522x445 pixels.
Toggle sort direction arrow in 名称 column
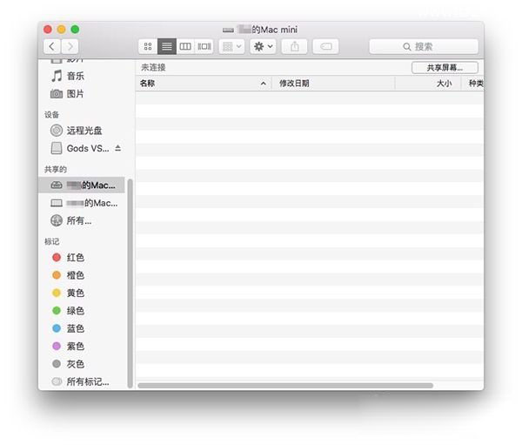click(264, 84)
